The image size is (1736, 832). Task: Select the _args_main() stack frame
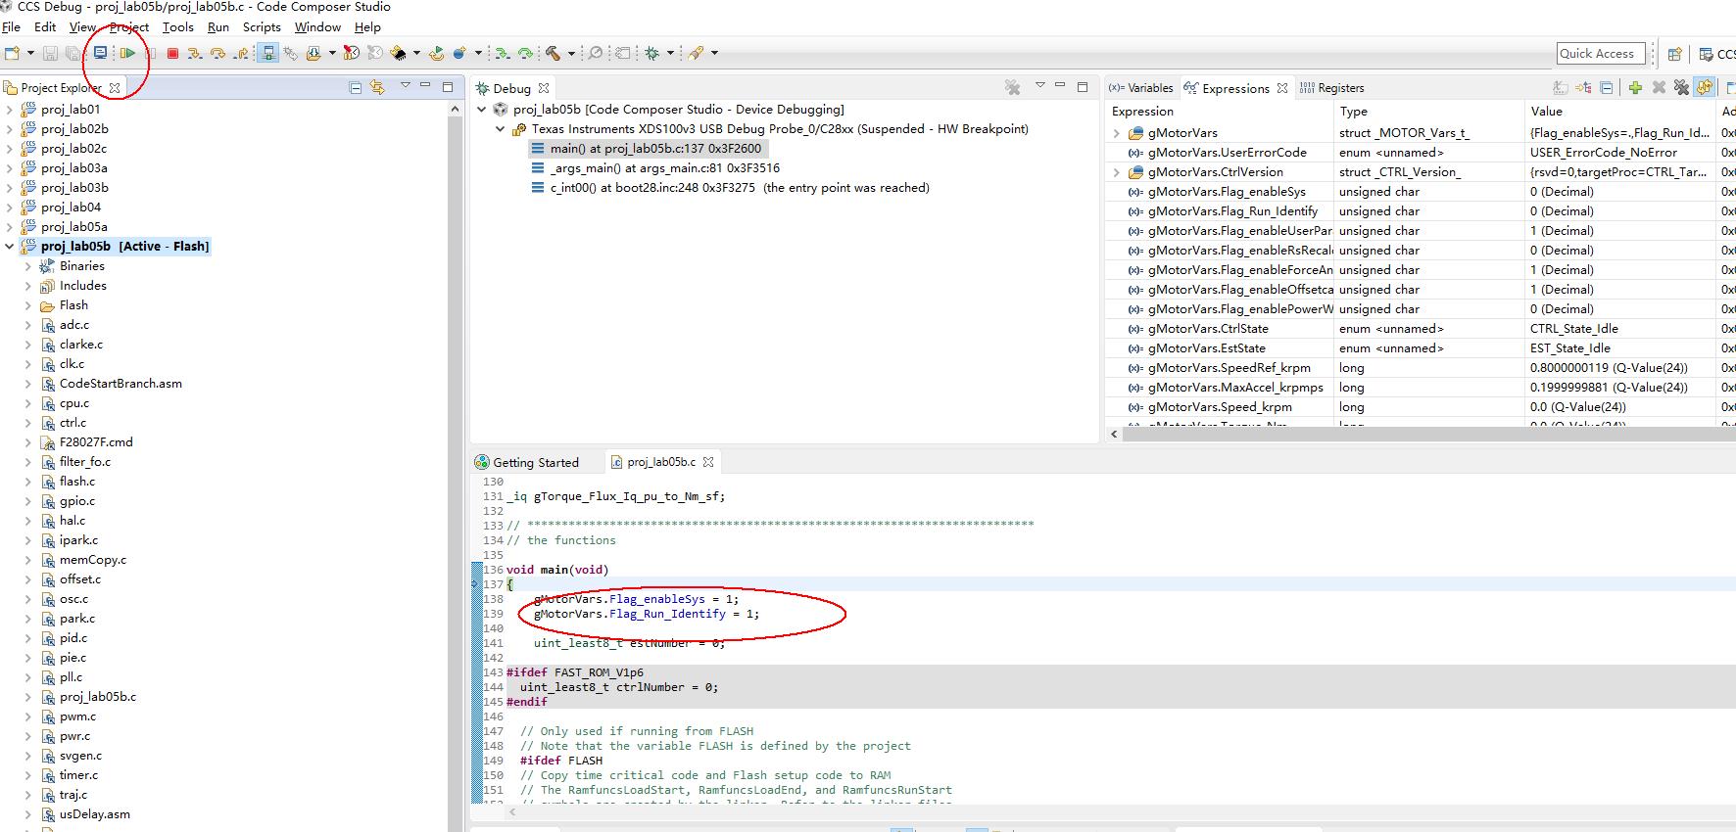(x=655, y=168)
